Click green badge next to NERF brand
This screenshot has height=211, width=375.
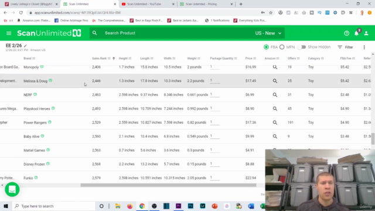tap(35, 94)
